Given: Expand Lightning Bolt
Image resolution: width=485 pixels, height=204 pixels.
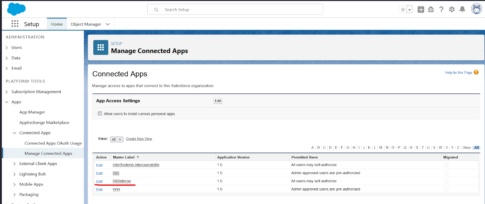Looking at the screenshot, I should click(15, 174).
